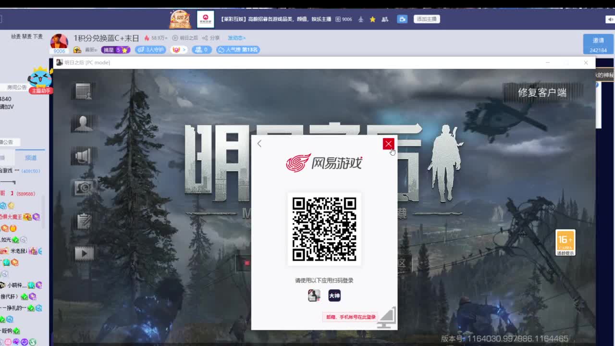Click the 分享 share button
The image size is (615, 346).
pos(211,38)
